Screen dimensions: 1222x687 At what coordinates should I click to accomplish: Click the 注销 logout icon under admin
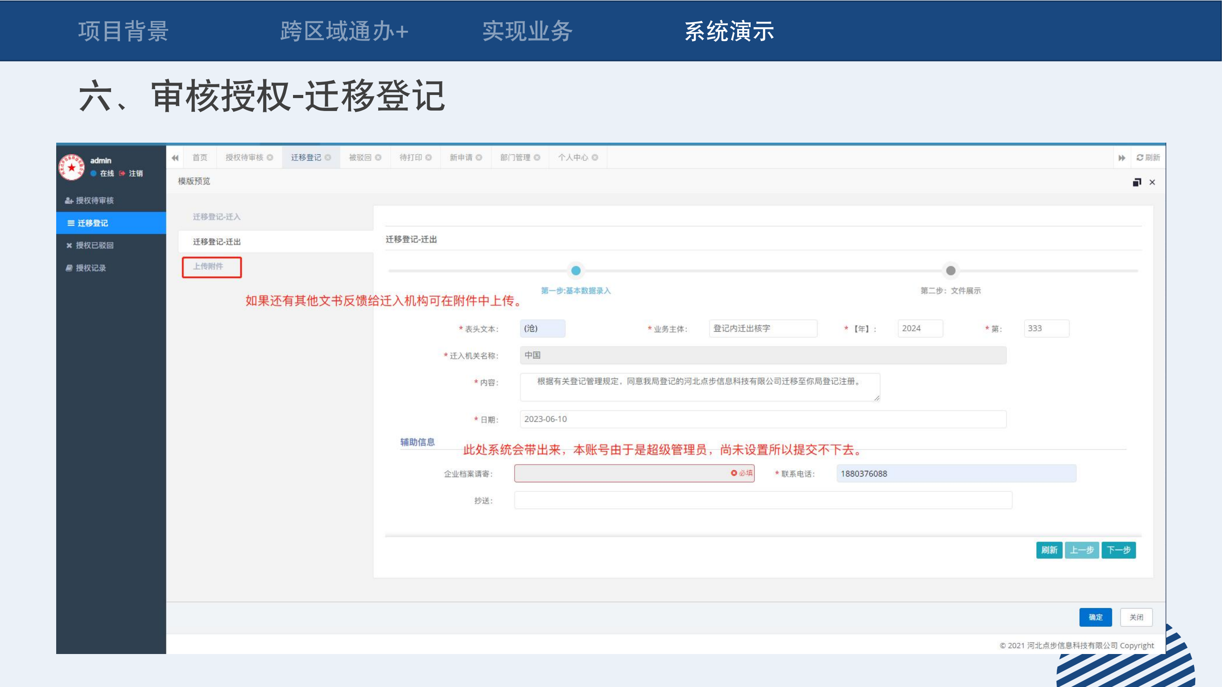pos(122,173)
